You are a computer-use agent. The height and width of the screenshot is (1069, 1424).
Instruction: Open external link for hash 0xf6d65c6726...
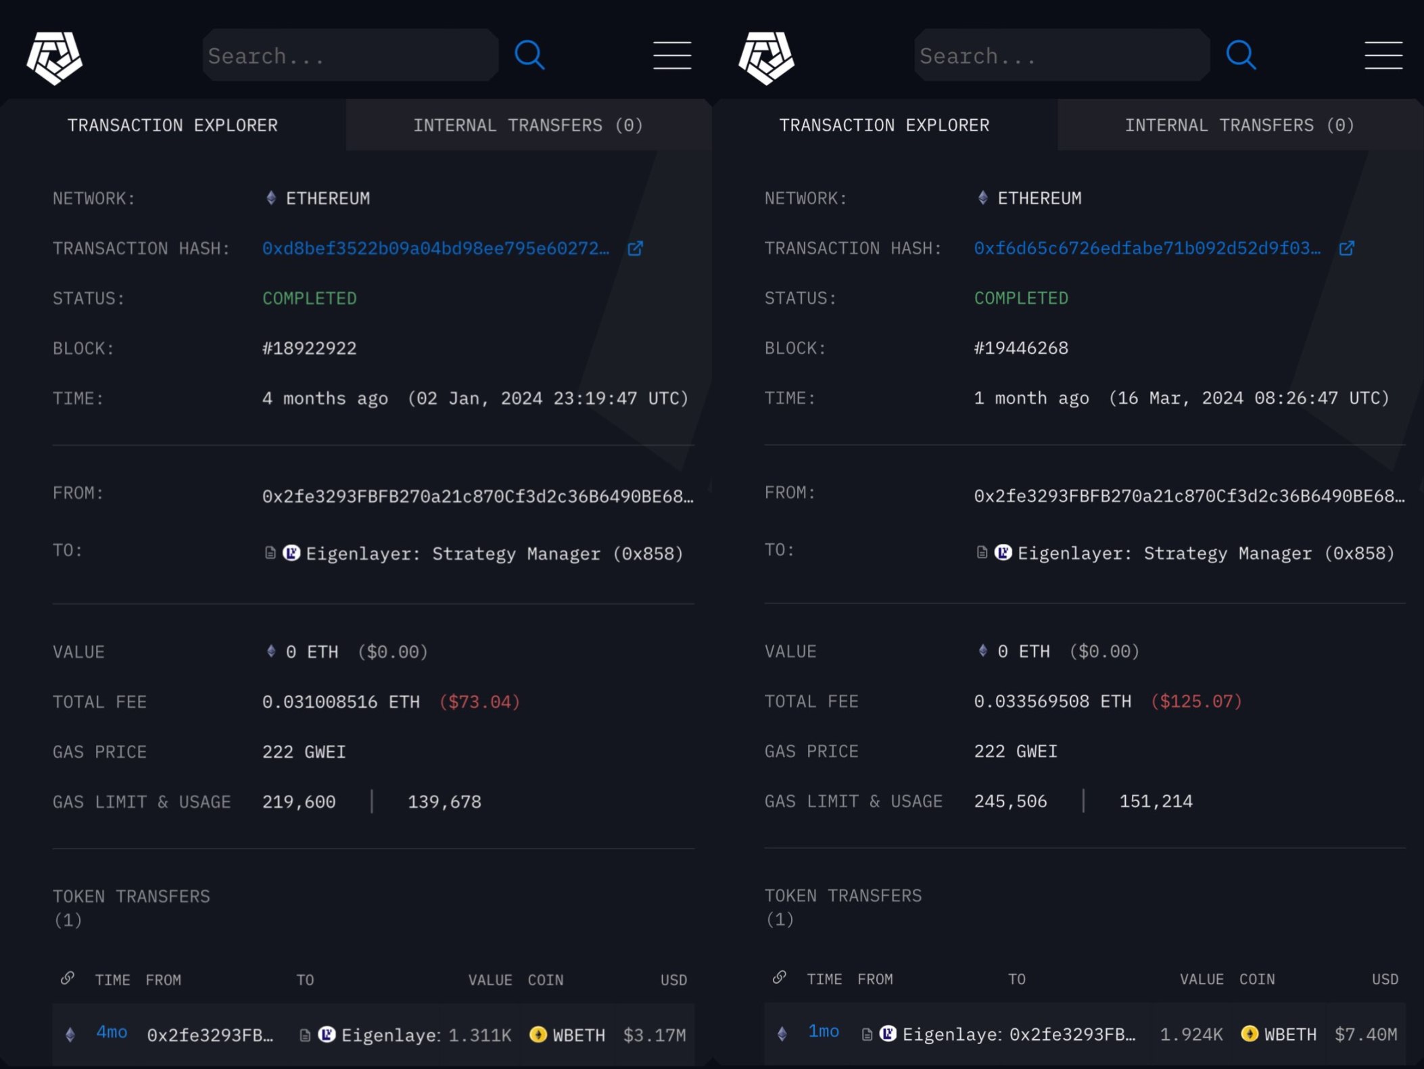point(1346,248)
